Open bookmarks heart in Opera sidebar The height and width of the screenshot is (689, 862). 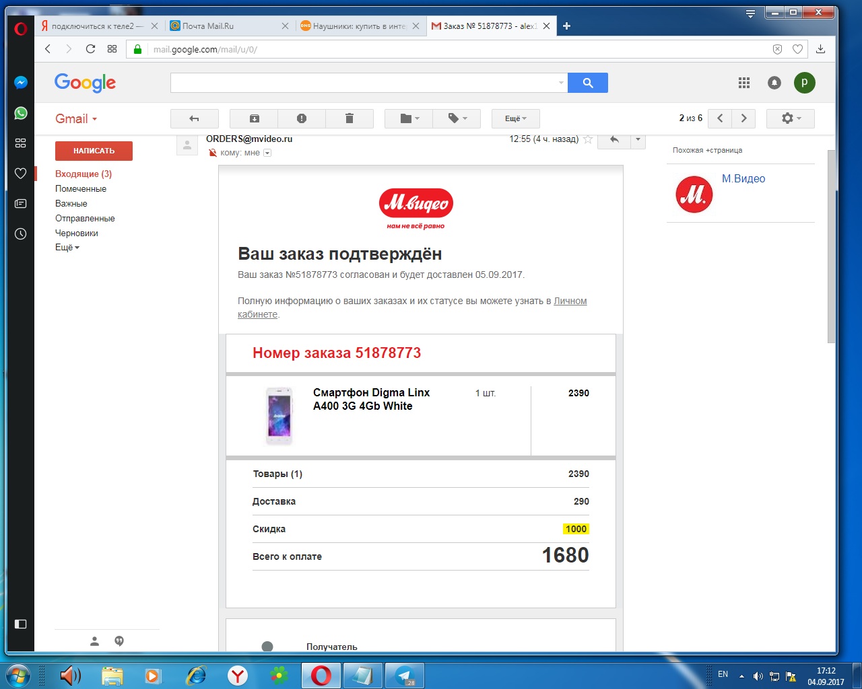tap(21, 174)
